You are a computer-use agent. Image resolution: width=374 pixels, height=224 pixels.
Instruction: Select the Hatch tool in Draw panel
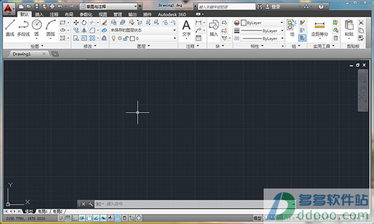[x=63, y=38]
